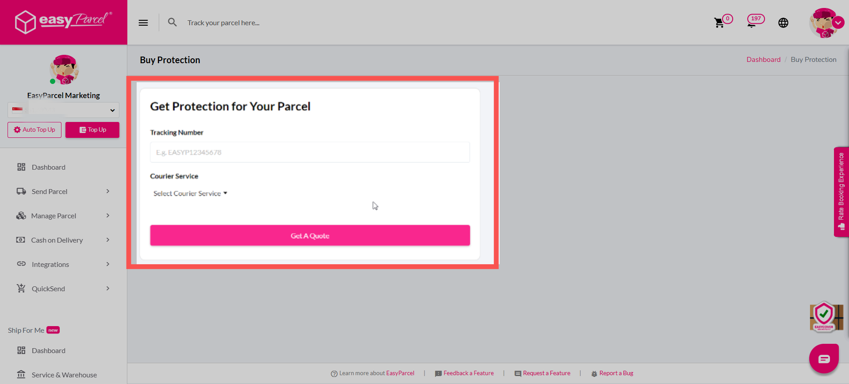Image resolution: width=849 pixels, height=384 pixels.
Task: Click the search magnifier icon
Action: [172, 22]
